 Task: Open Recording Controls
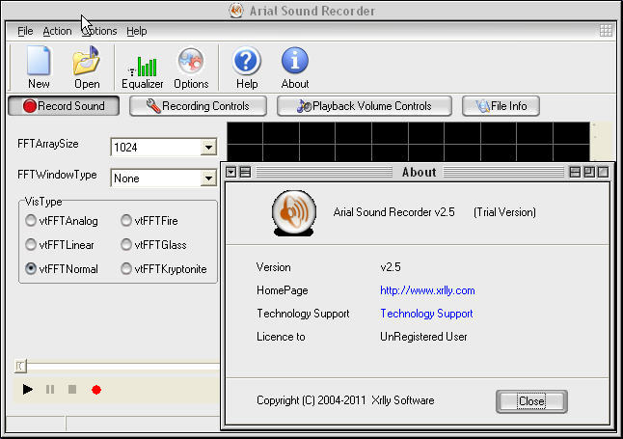(198, 106)
